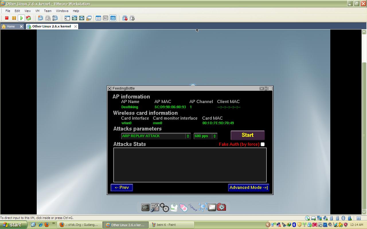
Task: Click the AP name Deathking
Action: point(130,107)
